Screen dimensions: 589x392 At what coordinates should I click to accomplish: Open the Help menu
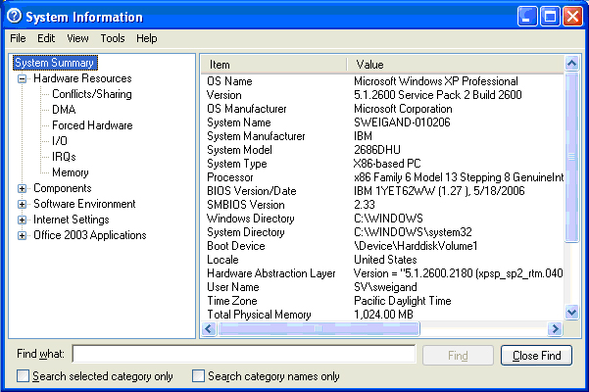[146, 38]
